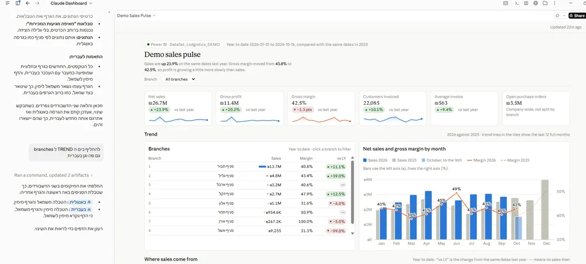Image resolution: width=586 pixels, height=264 pixels.
Task: Click the table layout icon in top bar
Action: pos(505,3)
